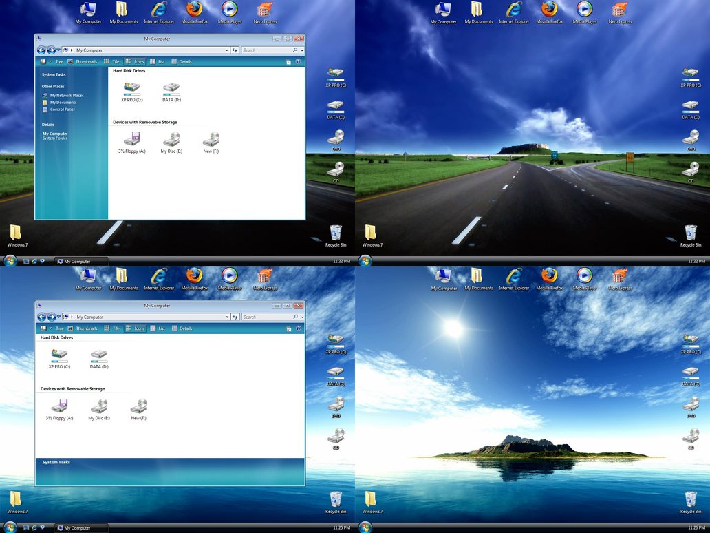Switch to Thumbnails view in the window without sidebar

pos(82,328)
